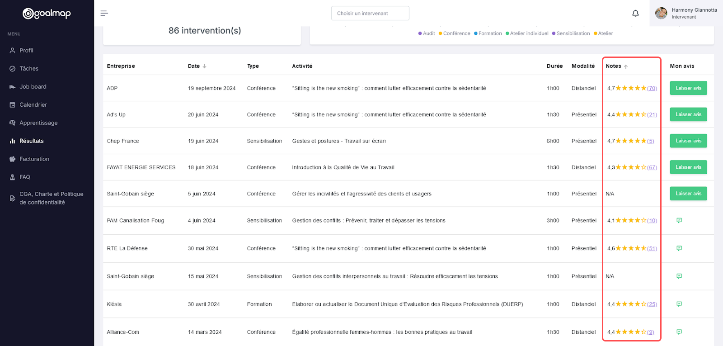Open comment icon for Saint-Gobain 15 mai row

click(679, 276)
